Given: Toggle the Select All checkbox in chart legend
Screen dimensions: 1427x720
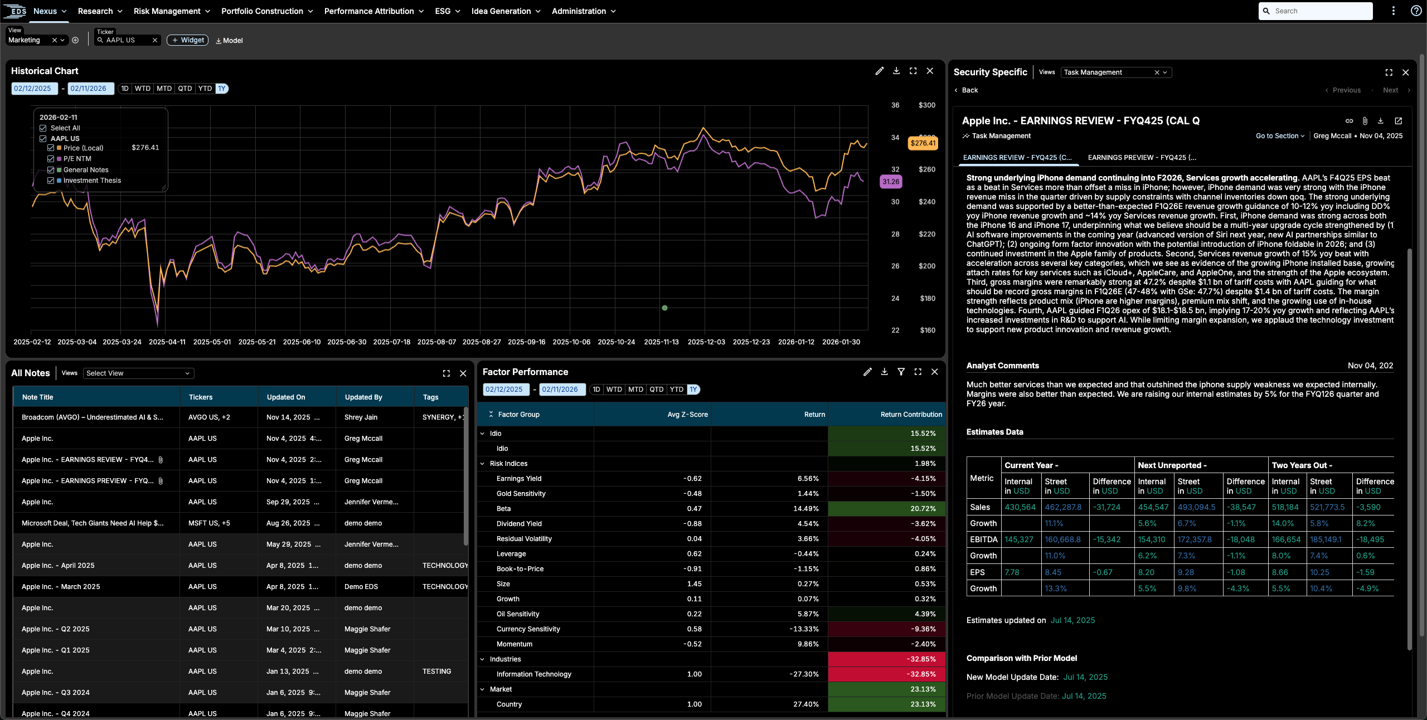Looking at the screenshot, I should (43, 128).
